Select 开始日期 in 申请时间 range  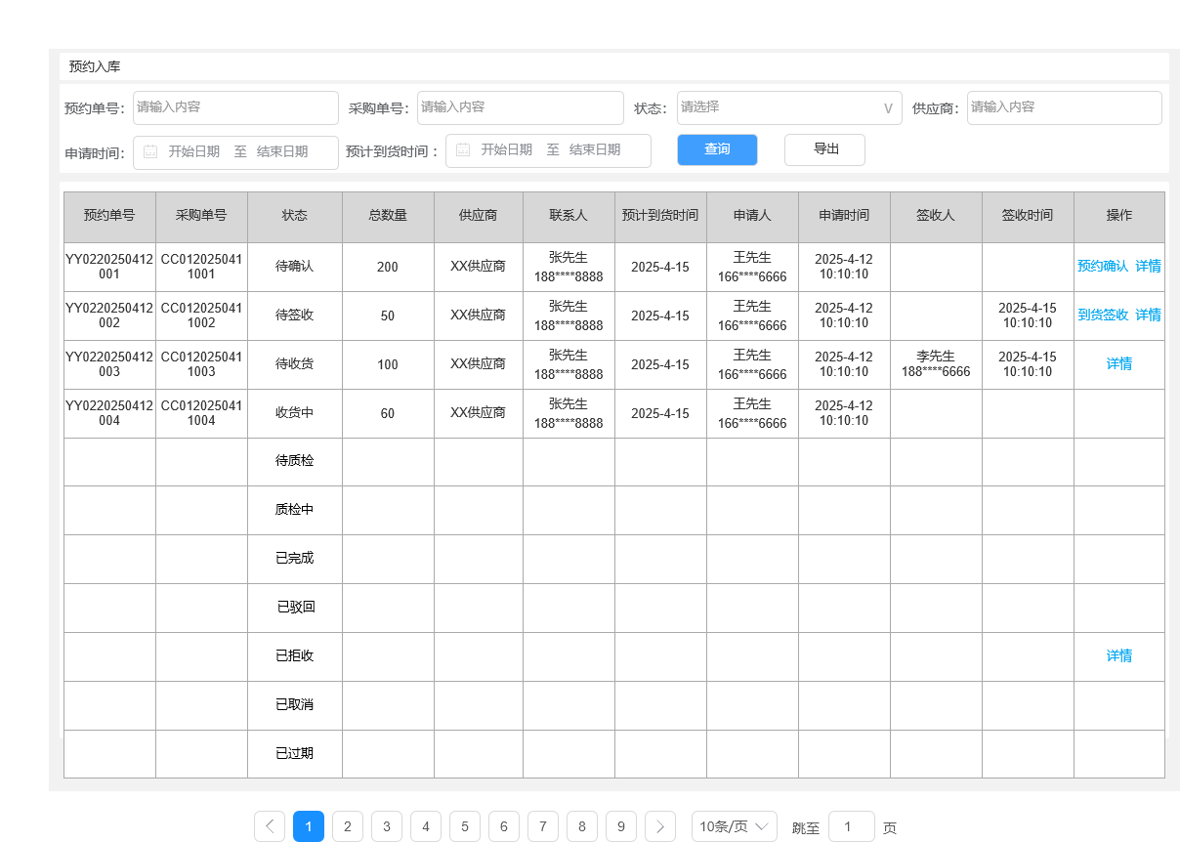193,151
